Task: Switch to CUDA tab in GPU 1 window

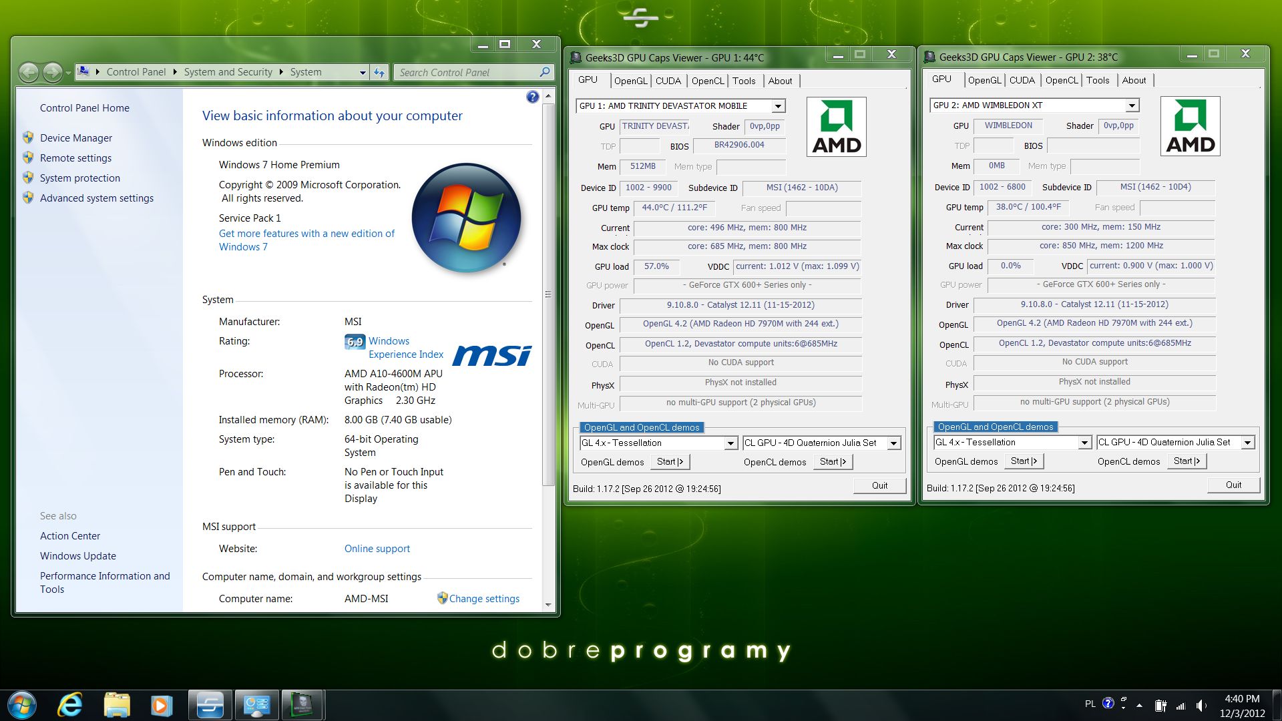Action: (668, 81)
